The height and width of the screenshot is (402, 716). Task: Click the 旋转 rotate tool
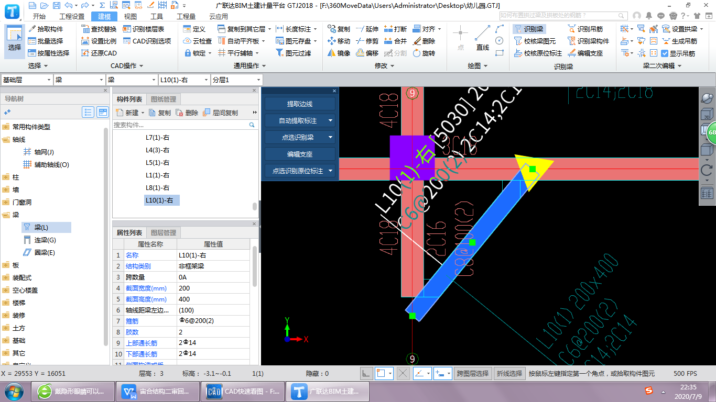[424, 53]
